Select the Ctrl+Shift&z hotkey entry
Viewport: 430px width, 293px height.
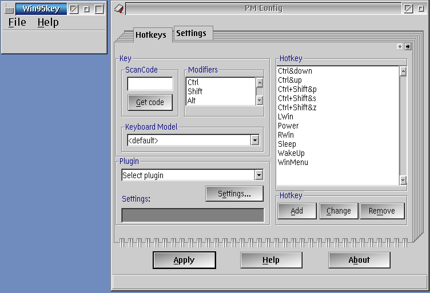click(x=338, y=107)
